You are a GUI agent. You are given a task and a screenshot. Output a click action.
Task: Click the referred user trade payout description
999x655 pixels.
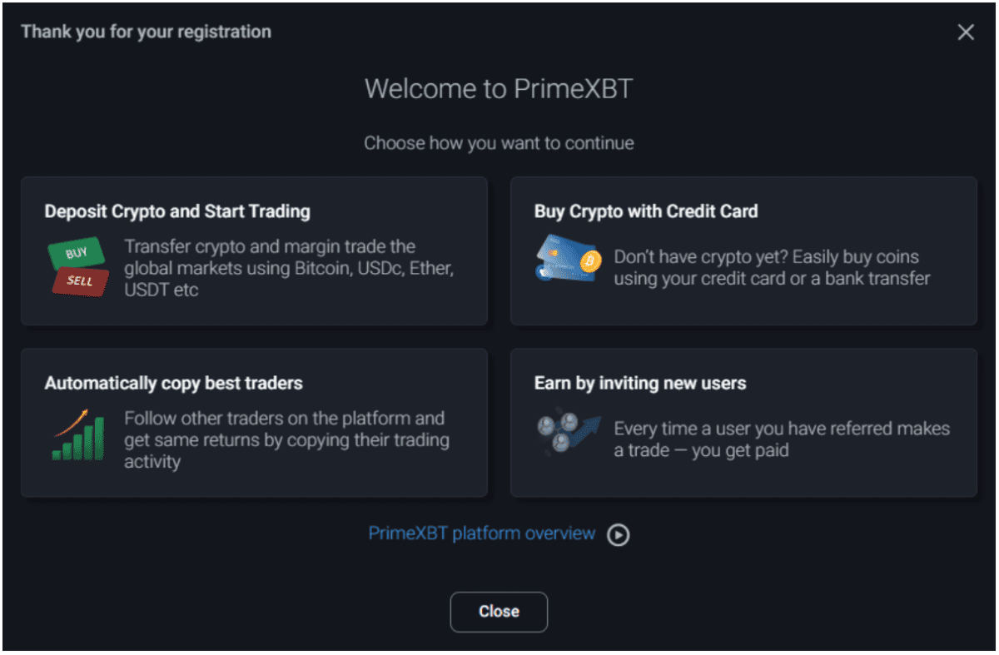tap(782, 439)
